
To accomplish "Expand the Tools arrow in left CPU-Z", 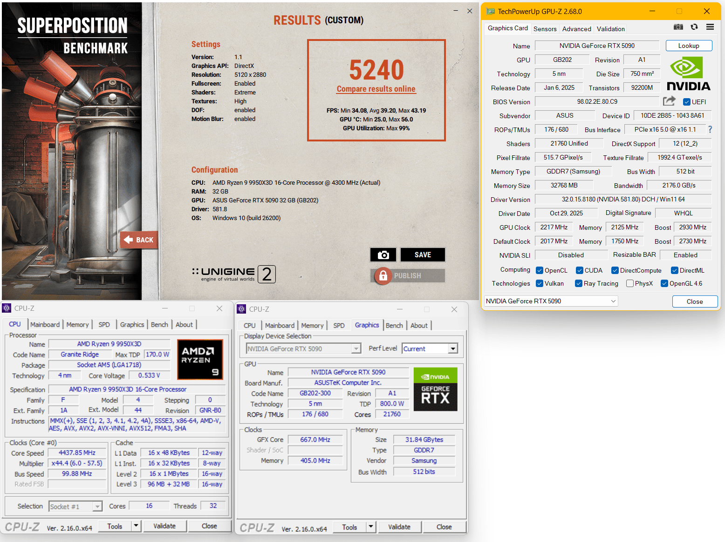I will [136, 526].
